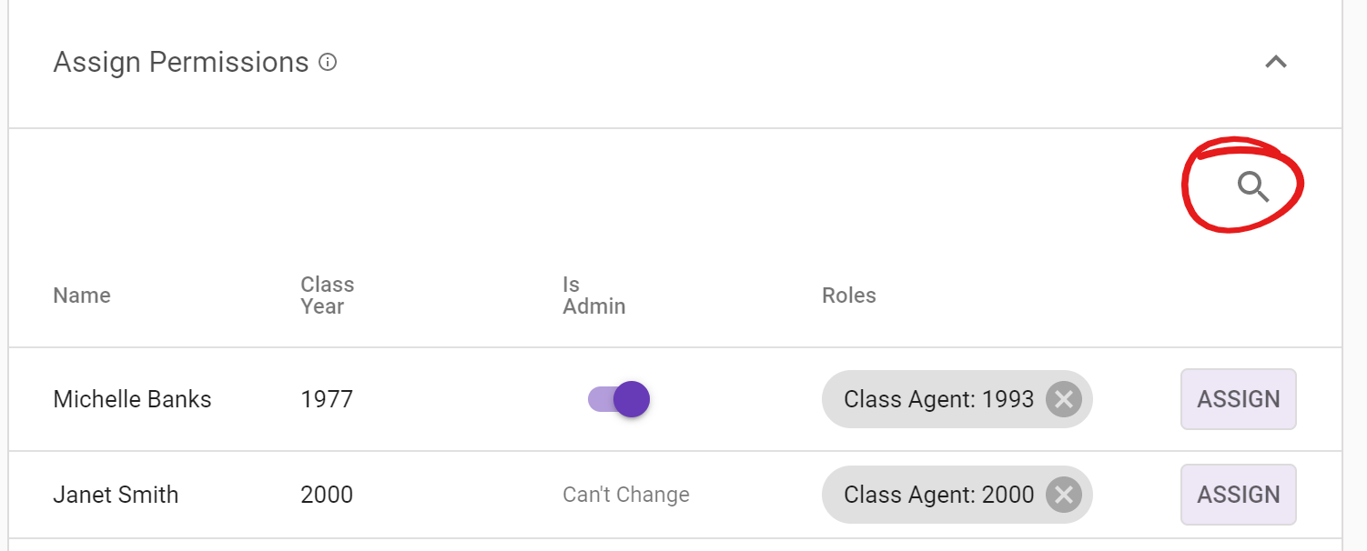Click the Can't Change text
1367x551 pixels.
click(x=626, y=495)
